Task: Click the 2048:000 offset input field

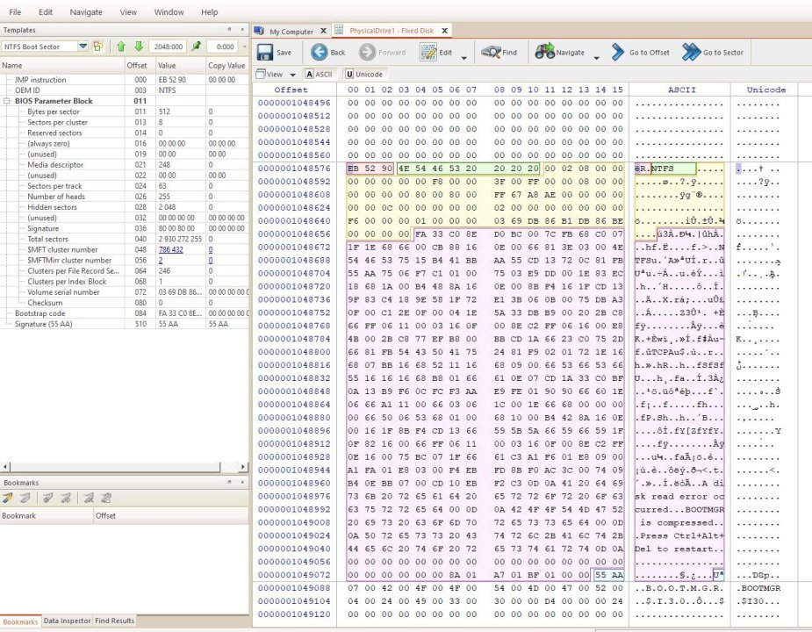Action: point(169,47)
